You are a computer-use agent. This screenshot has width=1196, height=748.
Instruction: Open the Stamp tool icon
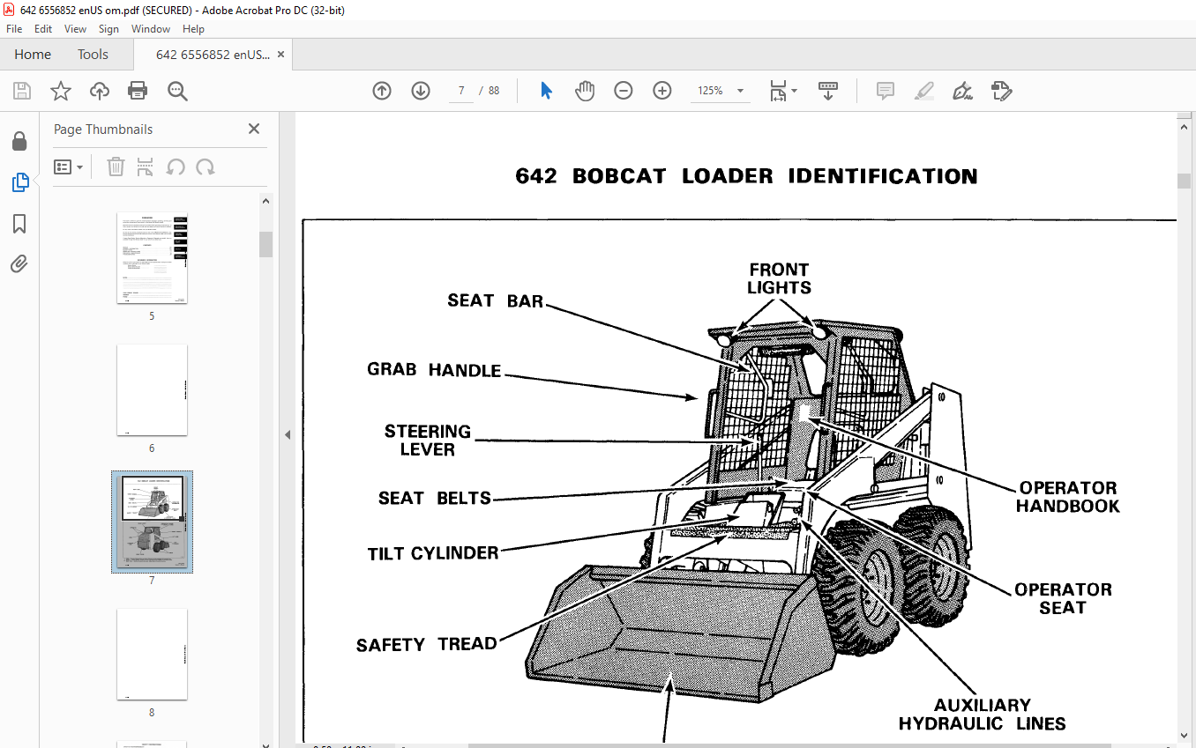(1001, 91)
